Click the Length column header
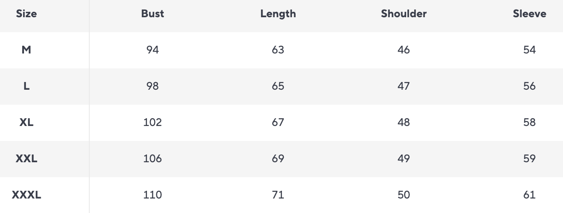The image size is (563, 213). click(x=278, y=14)
